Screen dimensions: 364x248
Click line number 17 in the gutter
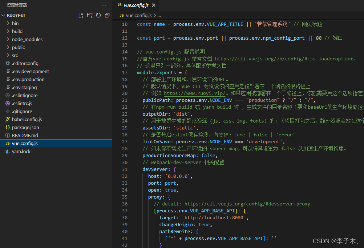tap(125, 72)
